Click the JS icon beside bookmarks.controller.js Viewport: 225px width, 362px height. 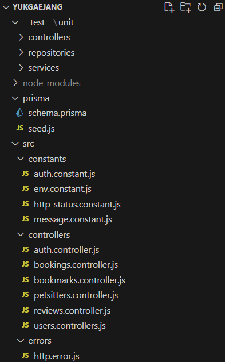point(25,280)
